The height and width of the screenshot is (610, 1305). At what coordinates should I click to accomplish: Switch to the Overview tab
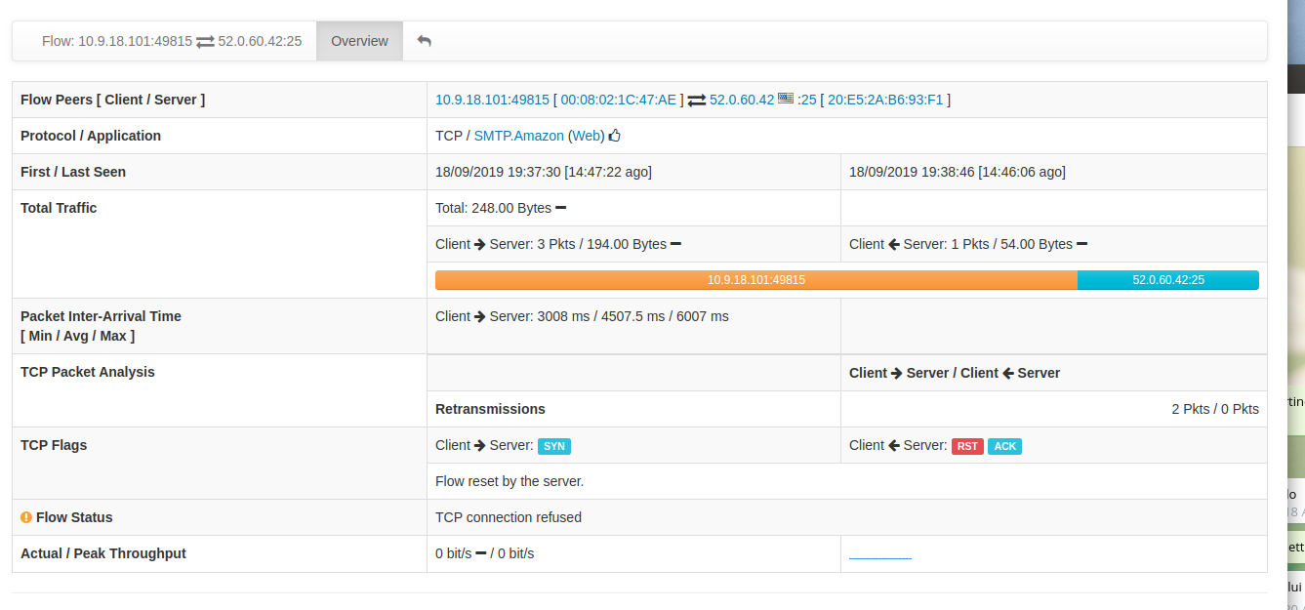tap(359, 40)
